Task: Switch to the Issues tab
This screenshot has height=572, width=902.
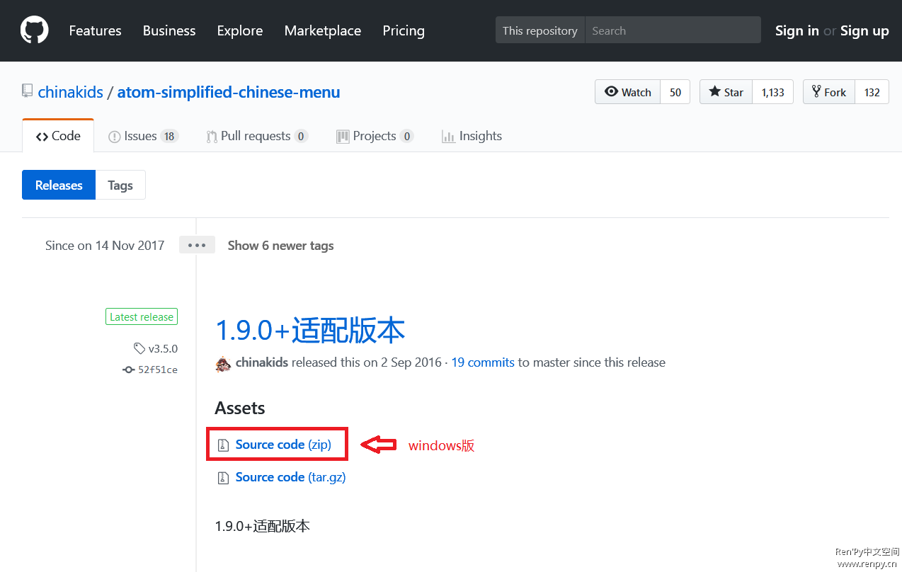Action: 143,136
